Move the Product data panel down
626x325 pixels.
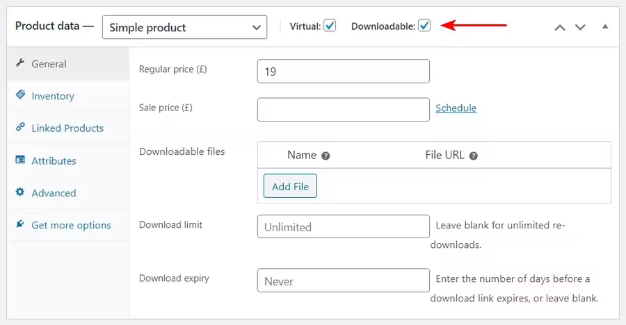580,28
